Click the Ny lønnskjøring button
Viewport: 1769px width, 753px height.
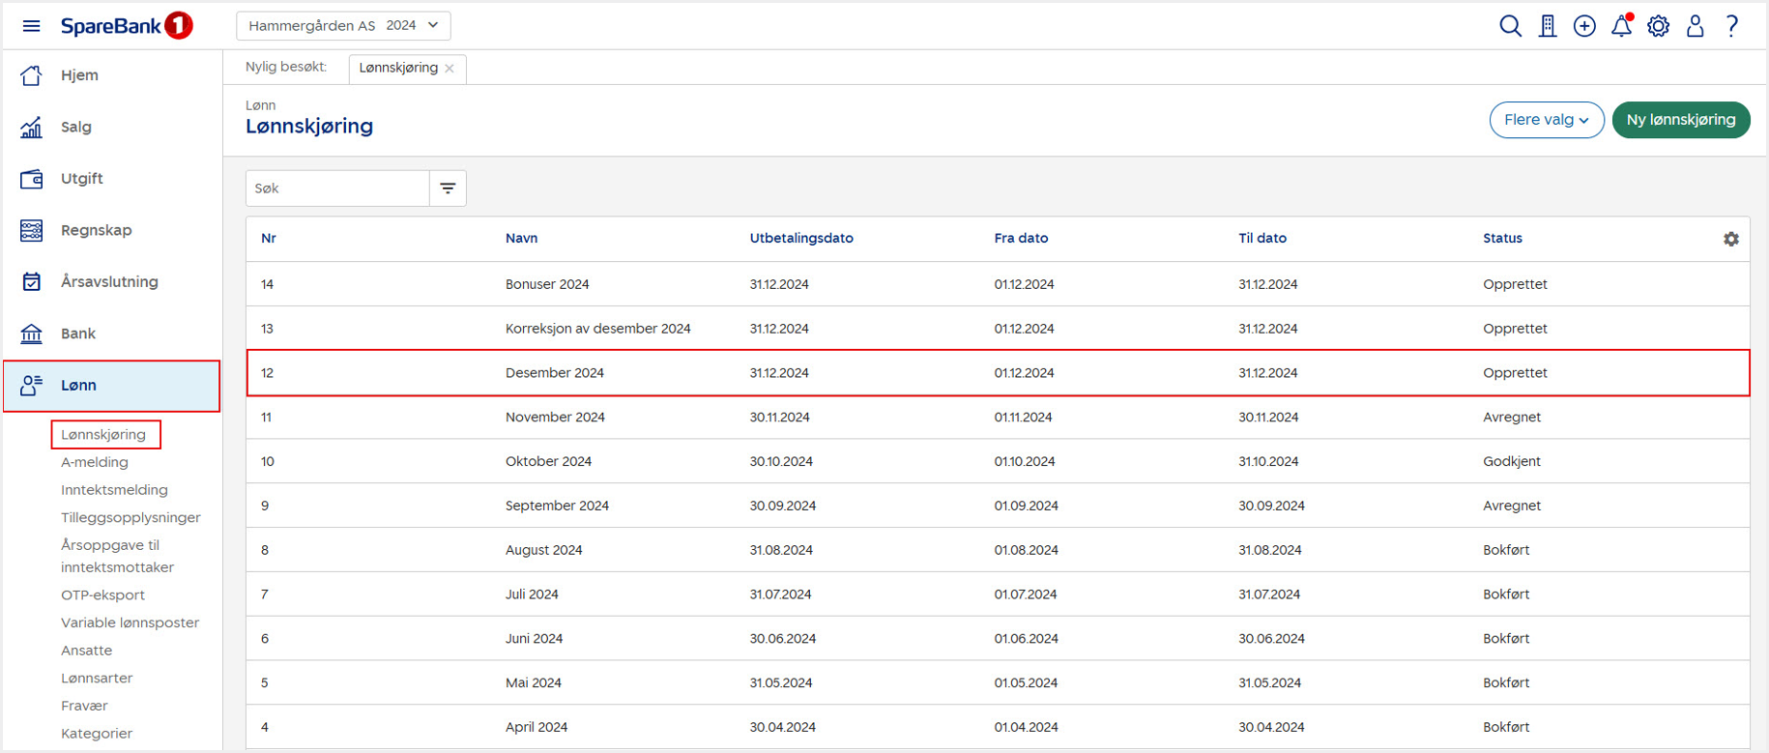coord(1680,120)
